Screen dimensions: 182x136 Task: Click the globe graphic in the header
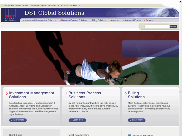coord(168,12)
